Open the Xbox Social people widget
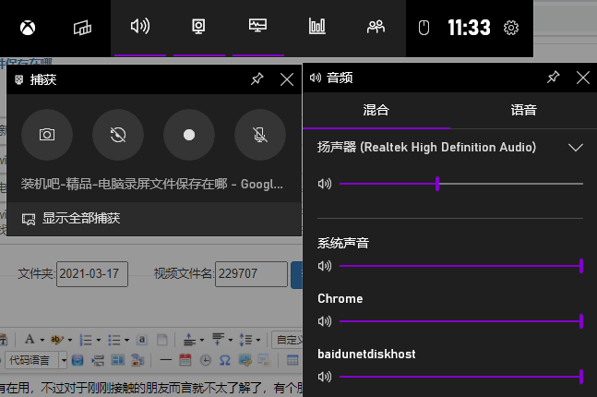This screenshot has width=597, height=397. click(376, 27)
